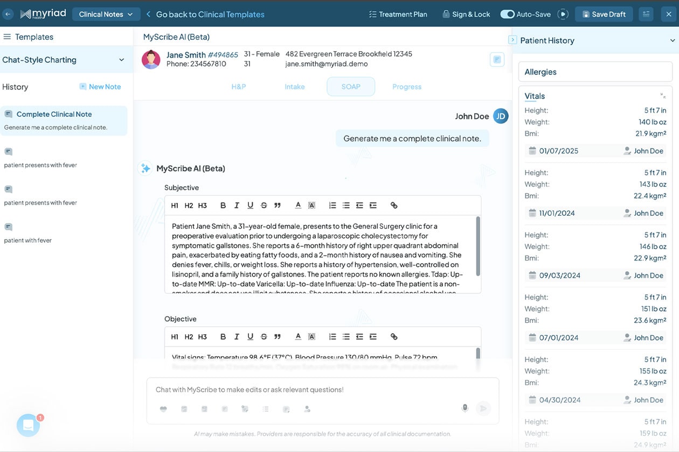Apply H1 heading in Subjective toolbar
This screenshot has height=452, width=679.
175,206
